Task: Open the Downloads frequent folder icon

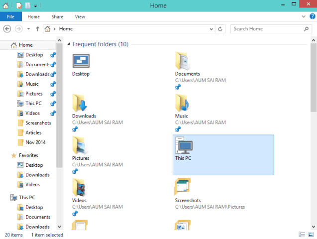Action: click(x=80, y=103)
